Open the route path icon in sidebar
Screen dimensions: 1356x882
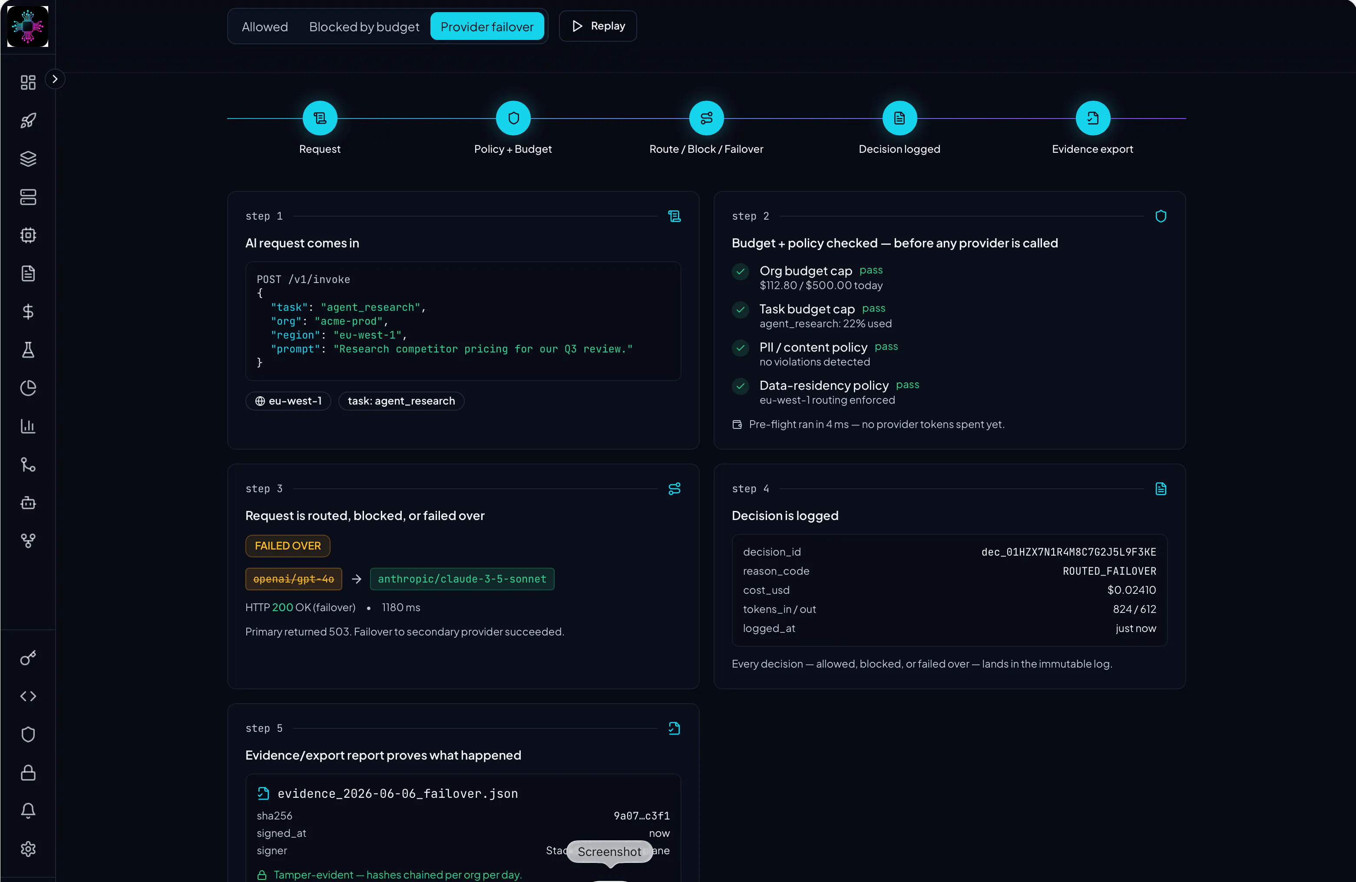pyautogui.click(x=28, y=464)
